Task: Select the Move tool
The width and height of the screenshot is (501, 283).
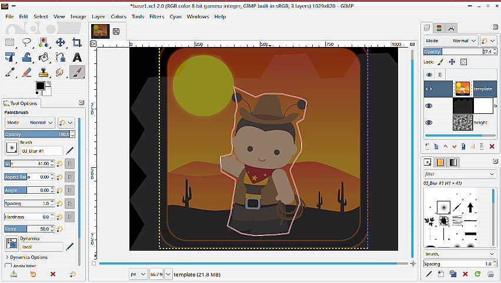Action: [60, 42]
